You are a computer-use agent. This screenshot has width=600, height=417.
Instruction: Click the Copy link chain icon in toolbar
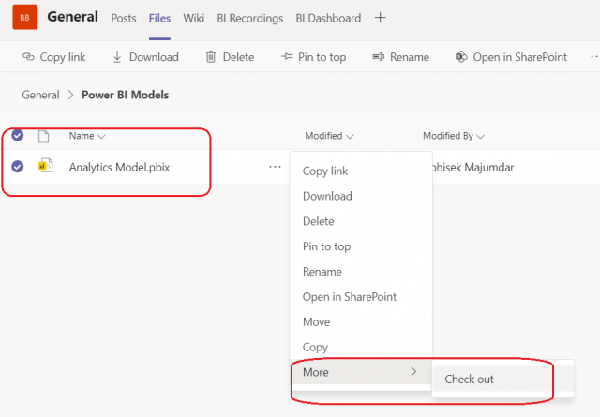[28, 57]
